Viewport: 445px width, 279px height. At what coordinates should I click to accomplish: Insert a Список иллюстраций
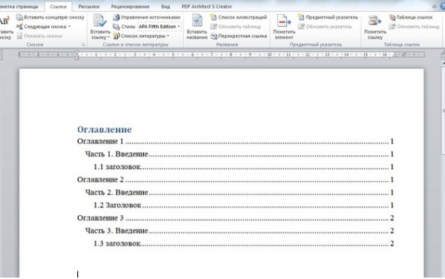(239, 17)
